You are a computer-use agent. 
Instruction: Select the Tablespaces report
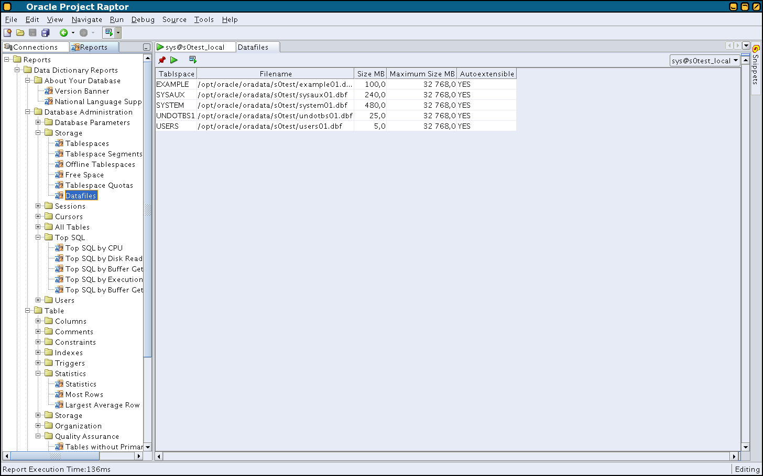[x=87, y=143]
